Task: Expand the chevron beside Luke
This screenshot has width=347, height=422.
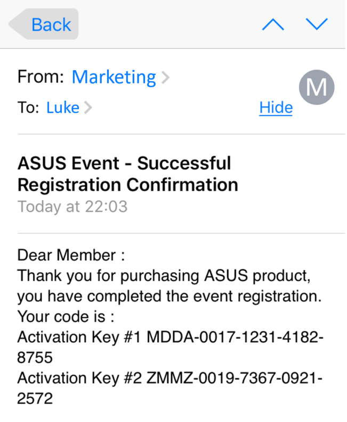Action: click(88, 108)
